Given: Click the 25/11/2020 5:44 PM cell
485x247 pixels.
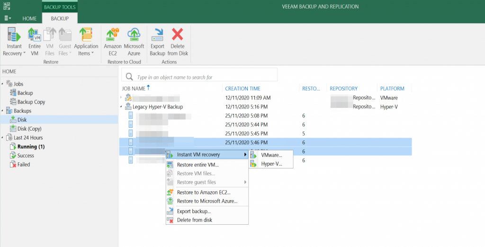Looking at the screenshot, I should click(246, 124).
